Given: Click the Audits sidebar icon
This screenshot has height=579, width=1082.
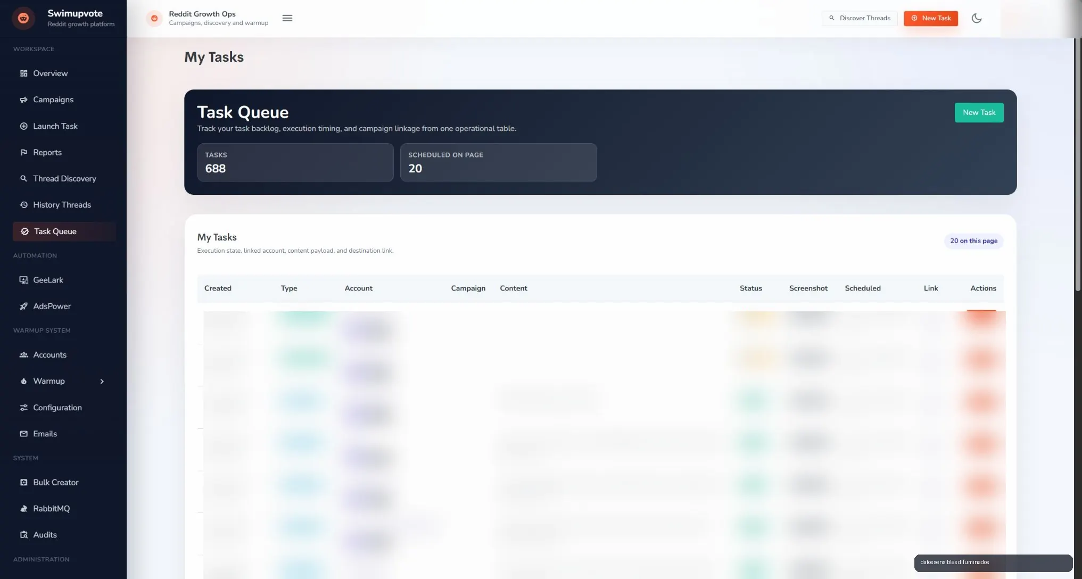Looking at the screenshot, I should click(x=23, y=535).
